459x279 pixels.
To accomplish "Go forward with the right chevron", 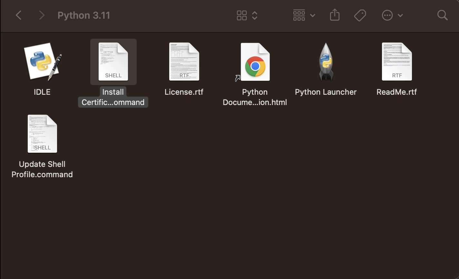I will pos(42,15).
